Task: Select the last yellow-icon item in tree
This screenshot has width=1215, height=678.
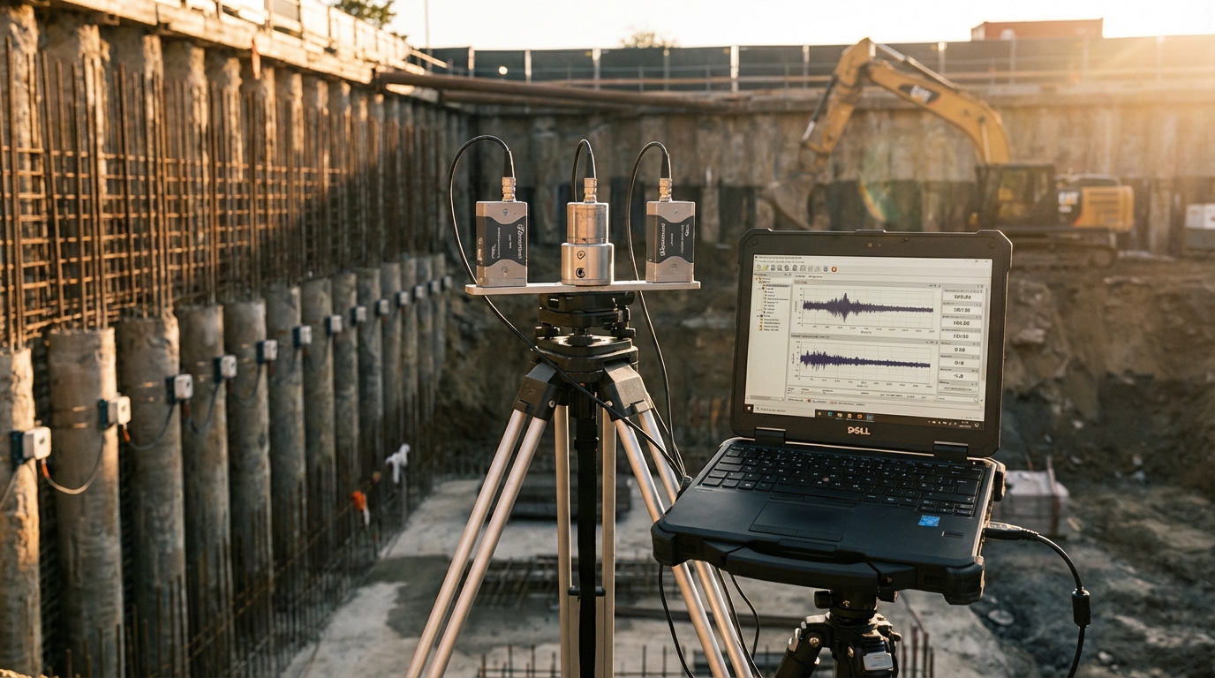Action: point(771,329)
